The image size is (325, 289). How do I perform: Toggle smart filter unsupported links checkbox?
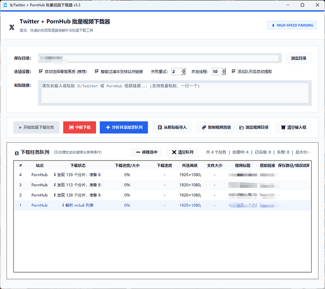click(x=97, y=72)
